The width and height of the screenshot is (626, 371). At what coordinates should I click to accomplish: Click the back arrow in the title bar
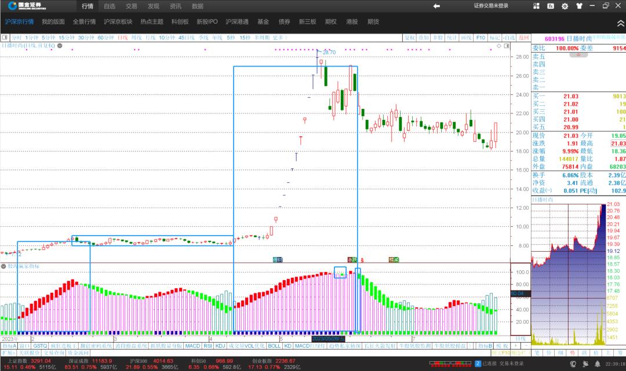click(437, 6)
